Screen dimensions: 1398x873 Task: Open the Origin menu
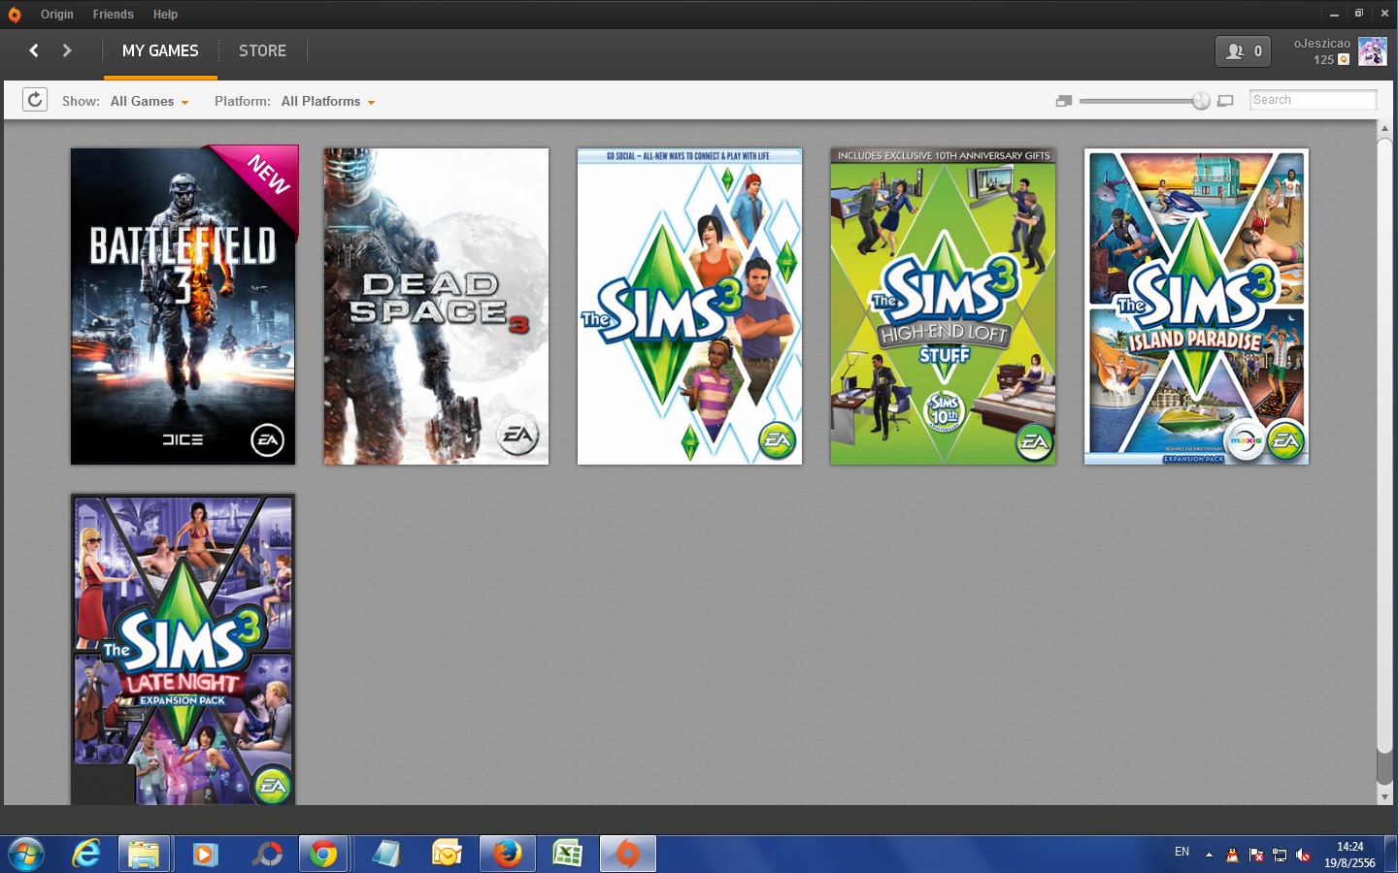[57, 15]
